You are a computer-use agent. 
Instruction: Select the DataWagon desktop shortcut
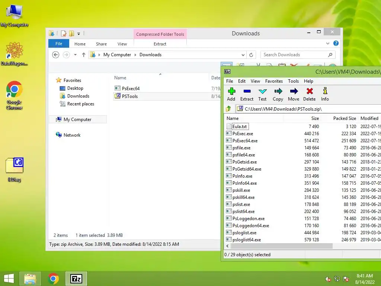point(15,54)
